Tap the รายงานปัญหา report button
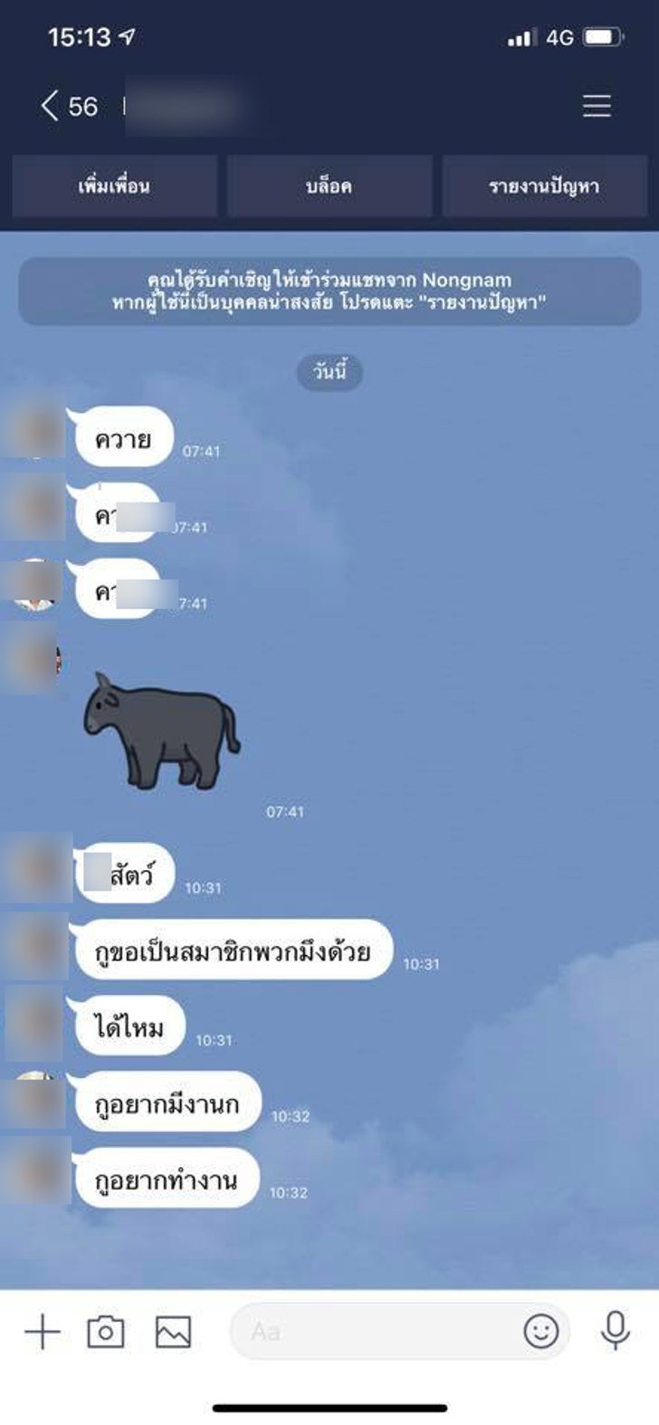This screenshot has height=1425, width=659. tap(545, 186)
